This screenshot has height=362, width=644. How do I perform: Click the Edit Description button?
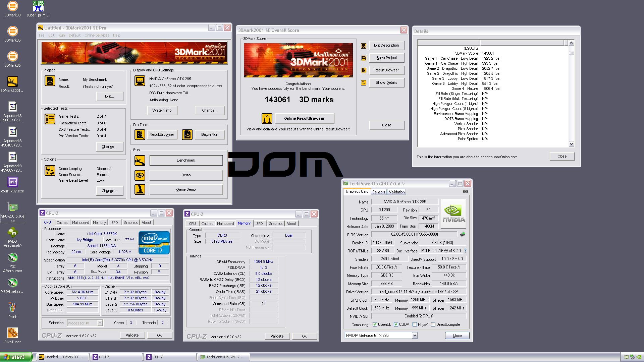386,45
